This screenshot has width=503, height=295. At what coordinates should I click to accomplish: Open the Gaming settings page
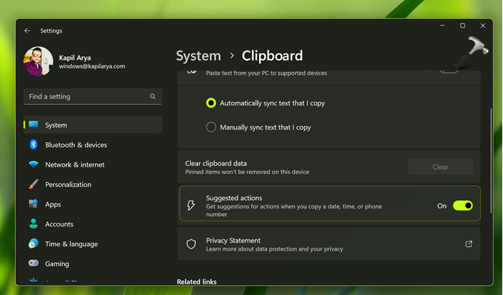coord(57,264)
